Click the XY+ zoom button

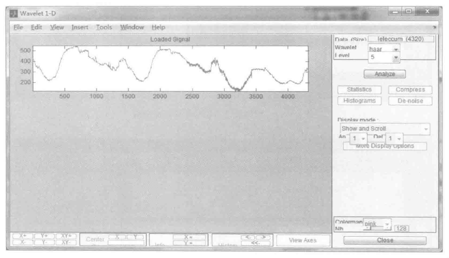[x=66, y=236]
